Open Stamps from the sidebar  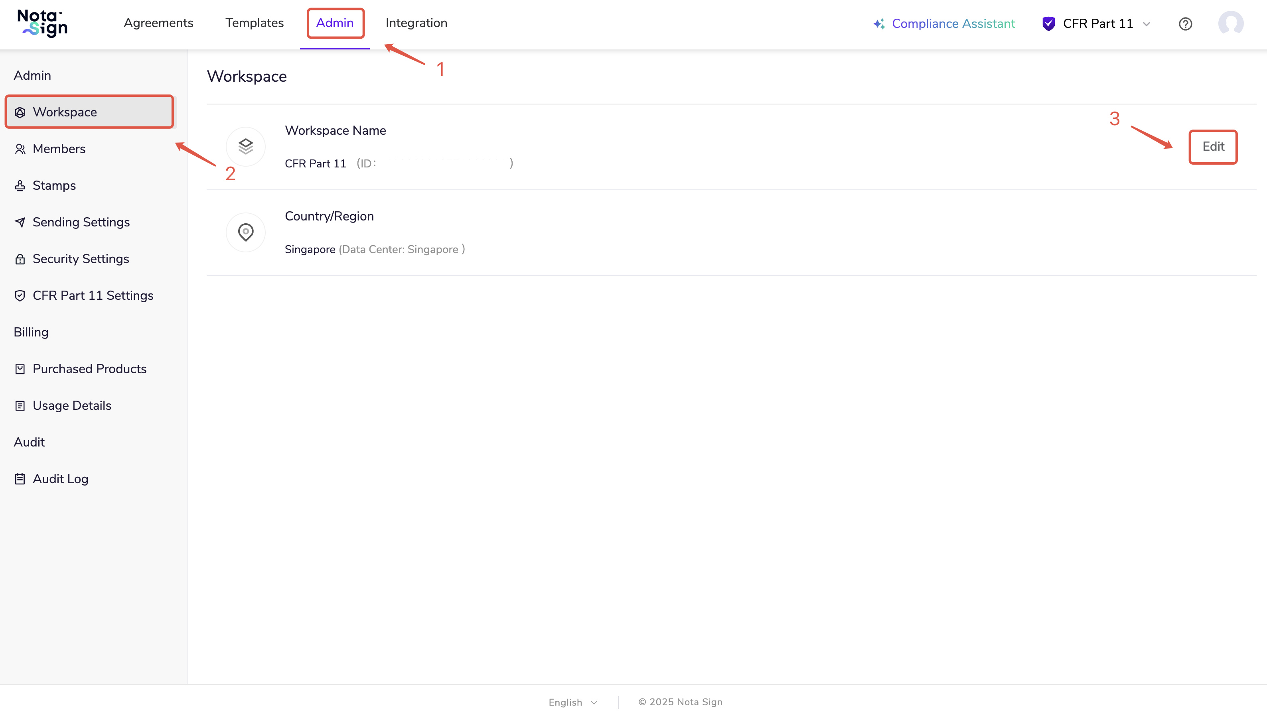54,185
